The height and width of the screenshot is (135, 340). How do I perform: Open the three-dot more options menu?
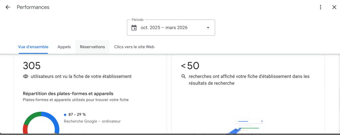tap(320, 7)
